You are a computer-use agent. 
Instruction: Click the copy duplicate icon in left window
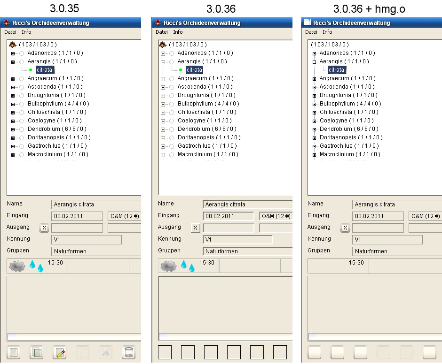coord(36,353)
